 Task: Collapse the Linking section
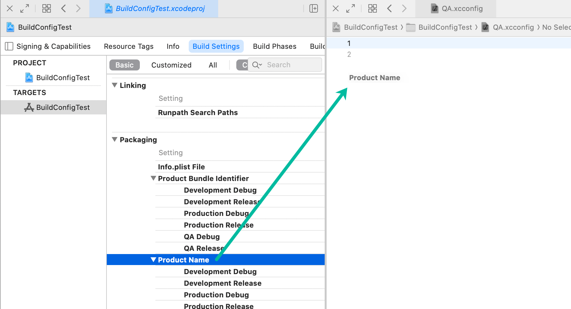(x=115, y=85)
